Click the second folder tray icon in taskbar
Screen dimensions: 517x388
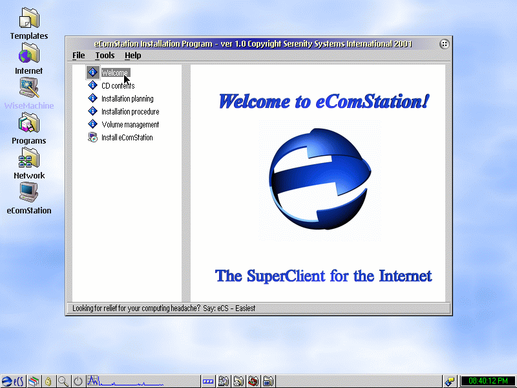[238, 382]
